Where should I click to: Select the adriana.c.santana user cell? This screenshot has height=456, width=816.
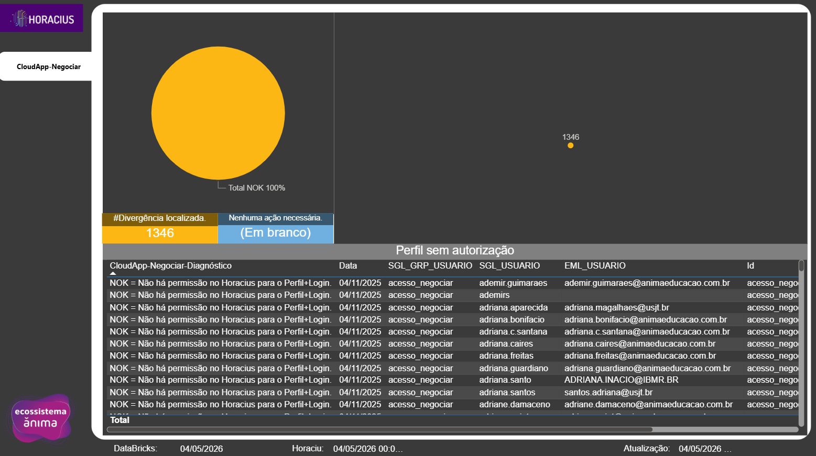[513, 332]
